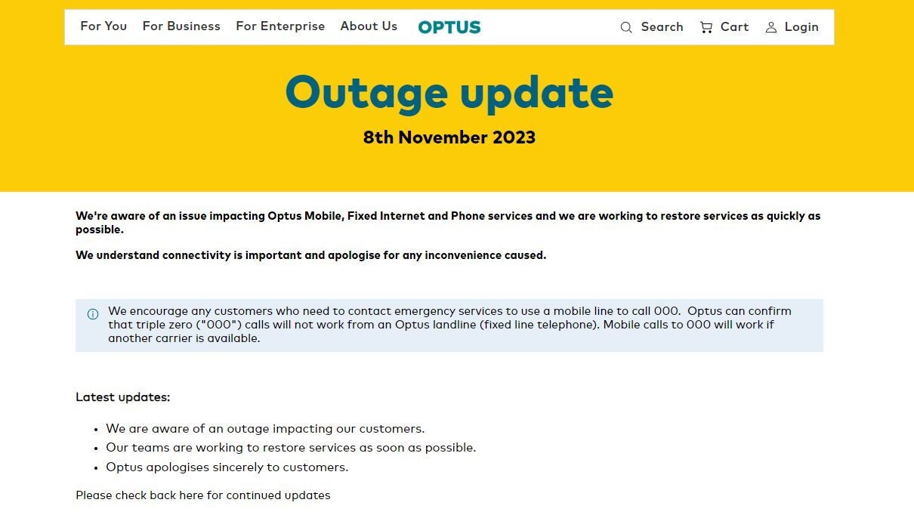This screenshot has width=914, height=515.
Task: Click the triple zero emergency notice text
Action: [449, 325]
